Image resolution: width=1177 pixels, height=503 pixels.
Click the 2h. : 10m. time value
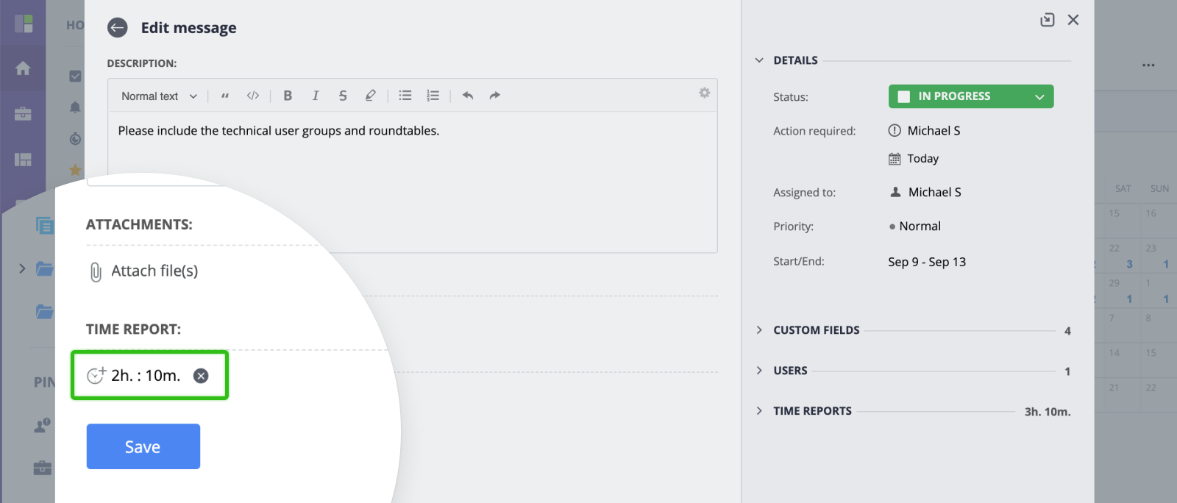pyautogui.click(x=146, y=375)
